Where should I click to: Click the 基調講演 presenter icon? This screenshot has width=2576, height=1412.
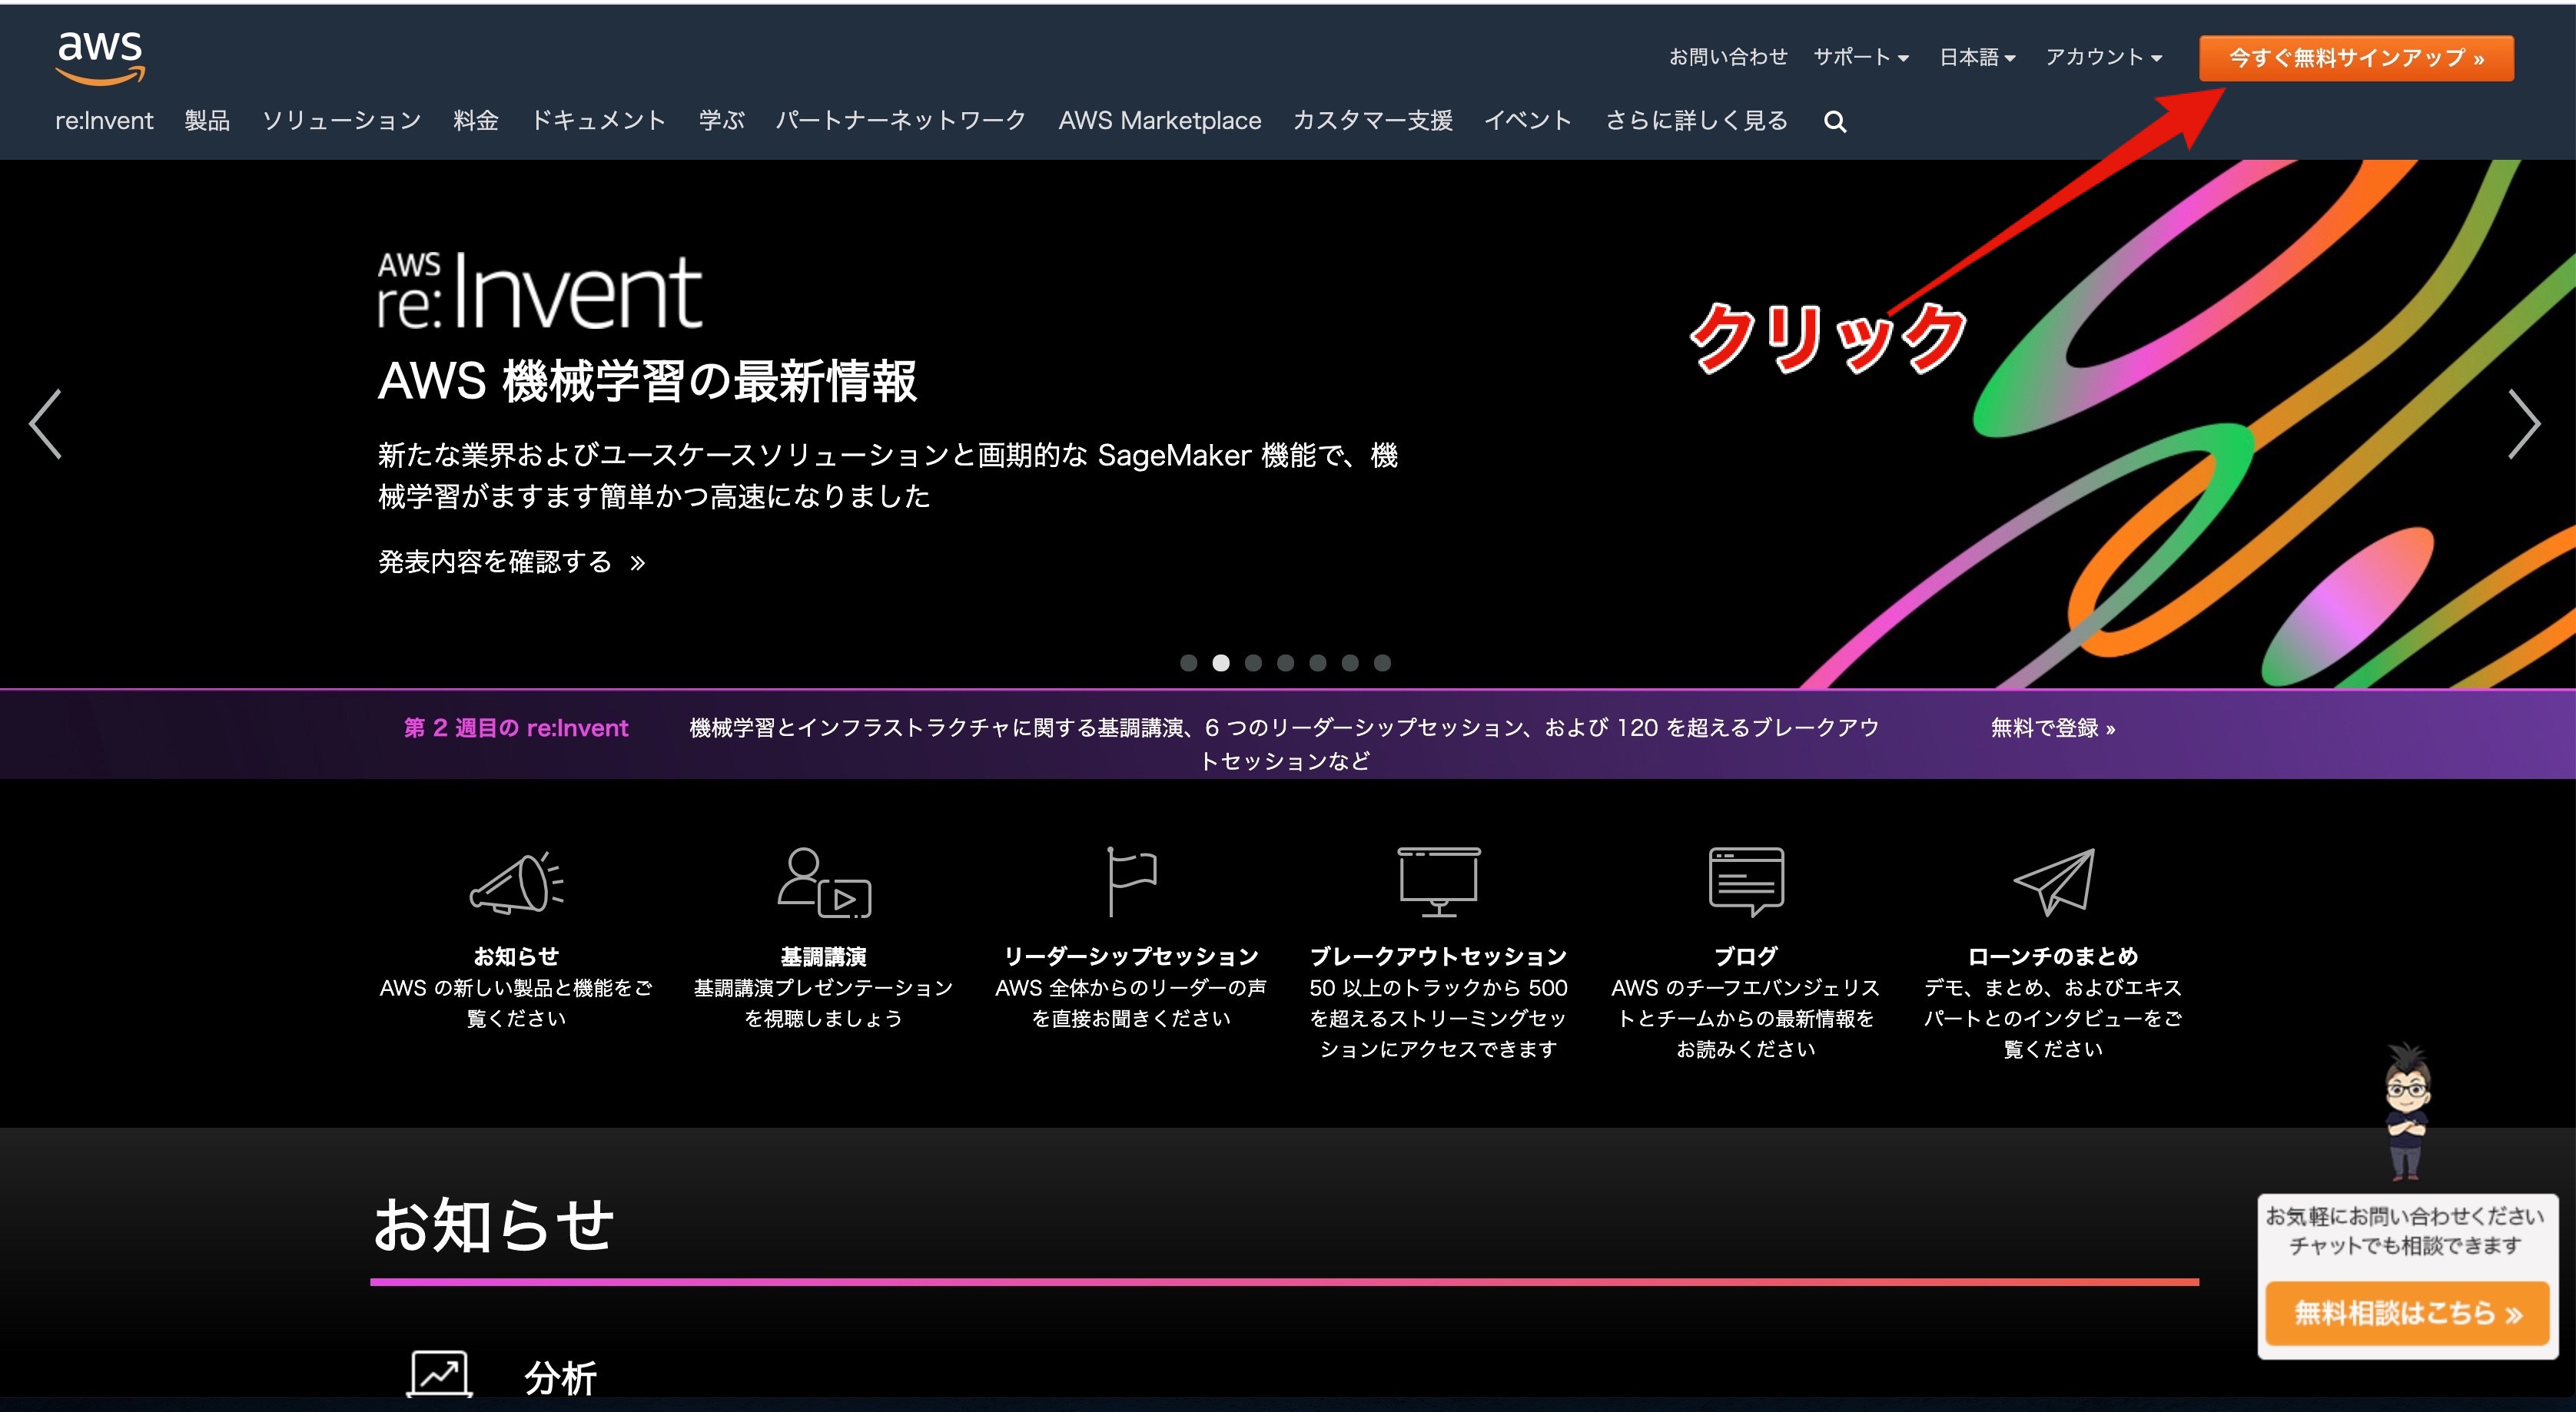(823, 883)
